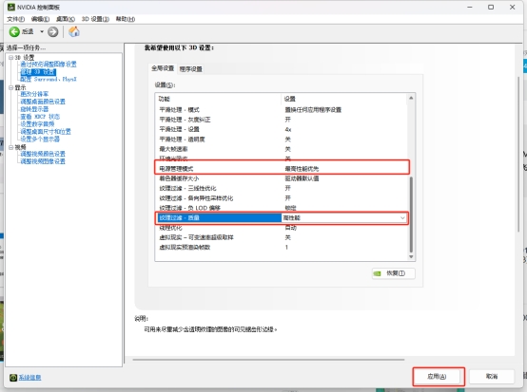The width and height of the screenshot is (527, 392).
Task: Click the green Back arrow icon
Action: (x=14, y=32)
